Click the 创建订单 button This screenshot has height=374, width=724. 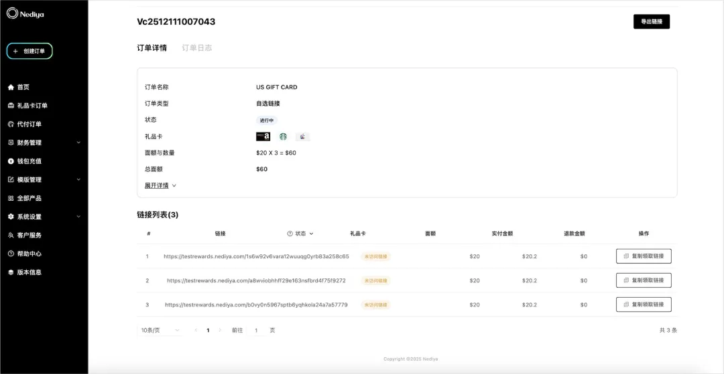point(29,51)
